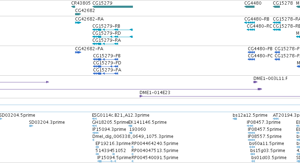The height and width of the screenshot is (163, 300).
Task: Click the CG4480 teal gene arrow bar
Action: pos(249,7)
